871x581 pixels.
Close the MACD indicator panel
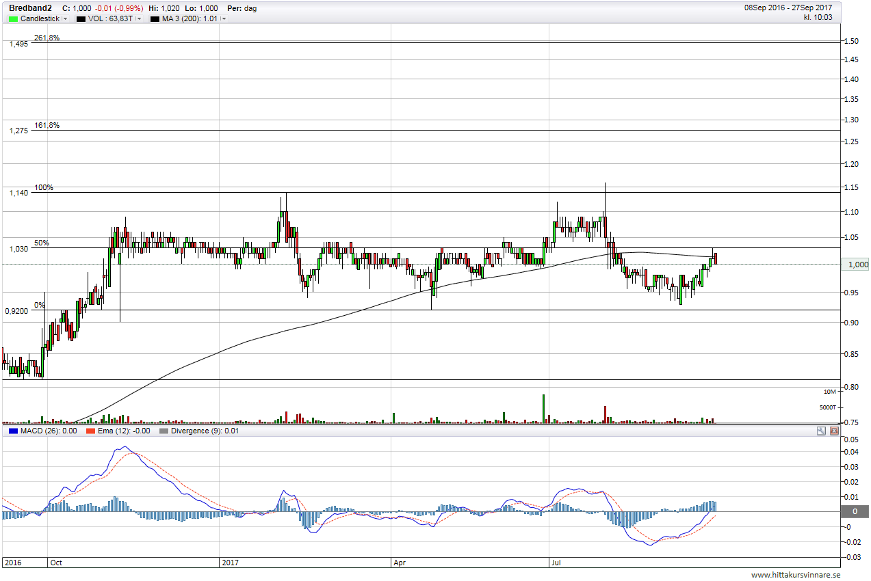click(834, 431)
